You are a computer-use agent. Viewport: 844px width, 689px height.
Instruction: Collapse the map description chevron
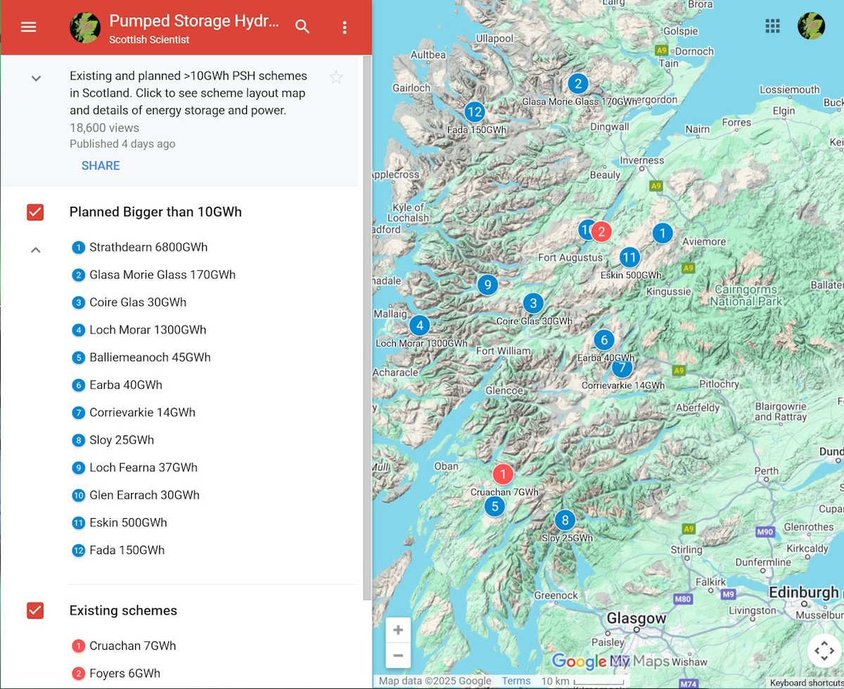(37, 78)
